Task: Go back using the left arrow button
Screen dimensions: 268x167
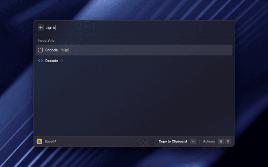Action: (x=41, y=28)
